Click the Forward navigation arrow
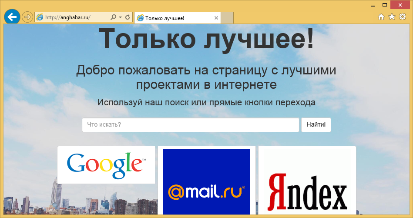Screen dimensions: 413x218 tap(27, 17)
